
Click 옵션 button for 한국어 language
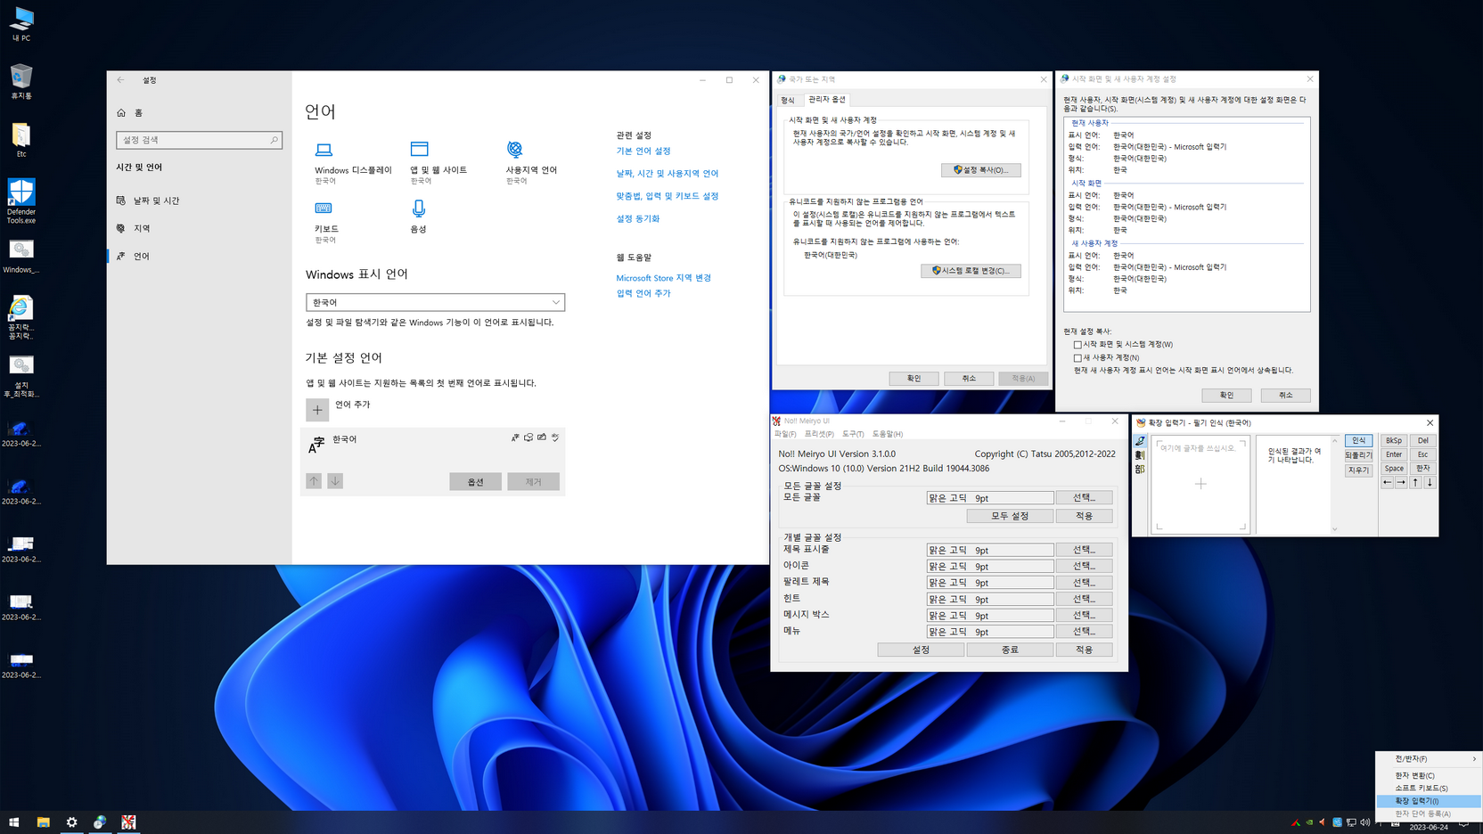[x=475, y=482]
